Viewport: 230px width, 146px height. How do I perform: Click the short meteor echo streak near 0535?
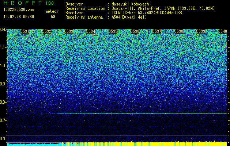pyautogui.click(x=118, y=122)
